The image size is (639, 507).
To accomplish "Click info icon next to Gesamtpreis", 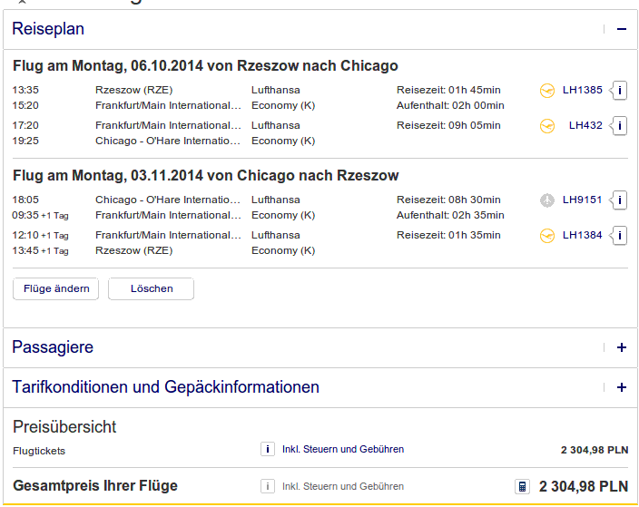I will 268,486.
